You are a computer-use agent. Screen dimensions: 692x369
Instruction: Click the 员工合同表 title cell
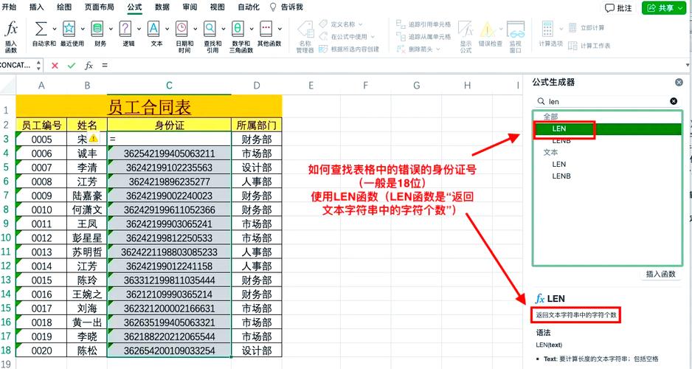149,107
